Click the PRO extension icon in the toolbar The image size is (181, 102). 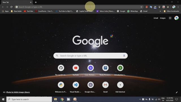point(155,7)
